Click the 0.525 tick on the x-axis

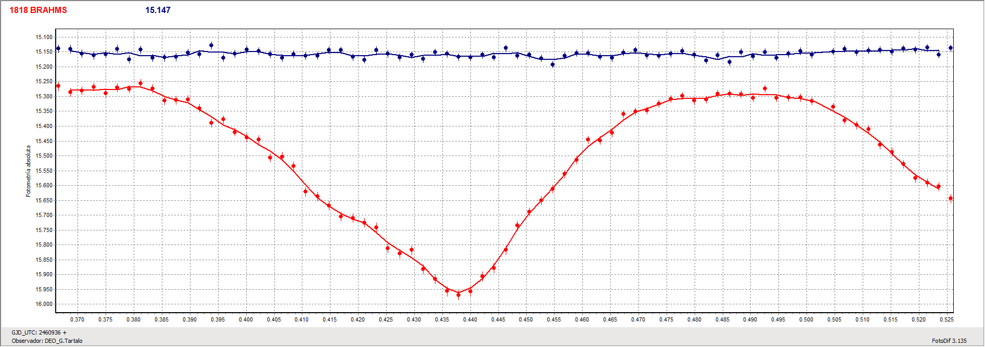click(x=946, y=319)
